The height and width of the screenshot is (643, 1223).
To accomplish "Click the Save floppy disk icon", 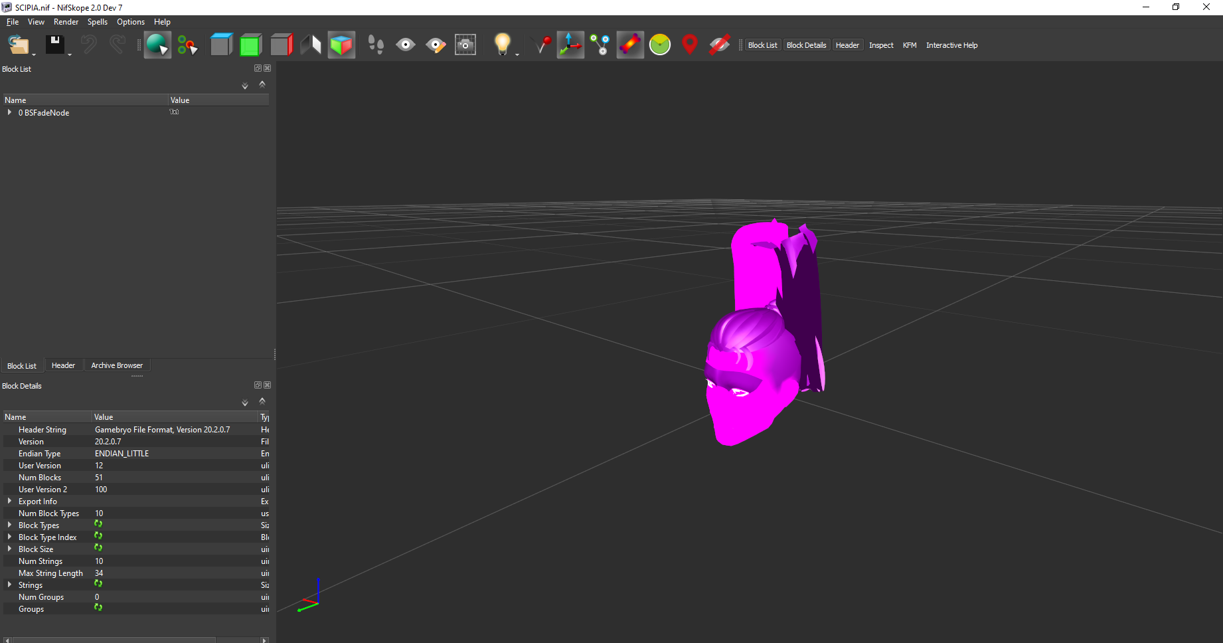I will (x=54, y=45).
